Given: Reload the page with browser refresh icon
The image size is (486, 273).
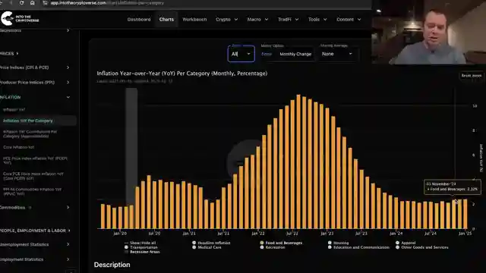Looking at the screenshot, I should (21, 3).
